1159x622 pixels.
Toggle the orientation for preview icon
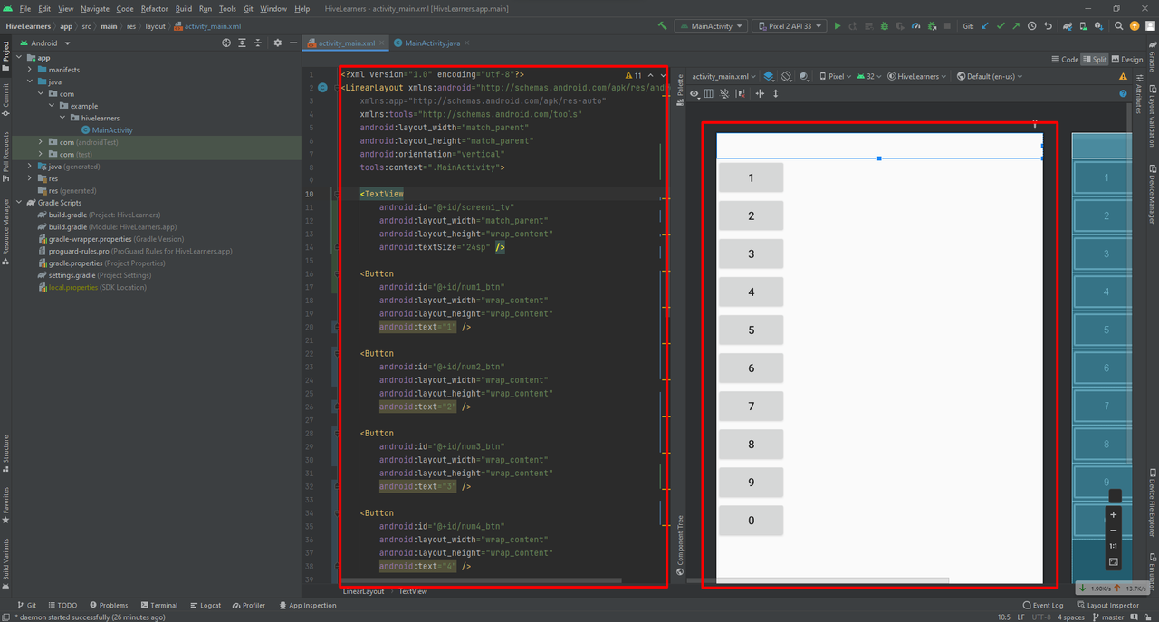787,77
